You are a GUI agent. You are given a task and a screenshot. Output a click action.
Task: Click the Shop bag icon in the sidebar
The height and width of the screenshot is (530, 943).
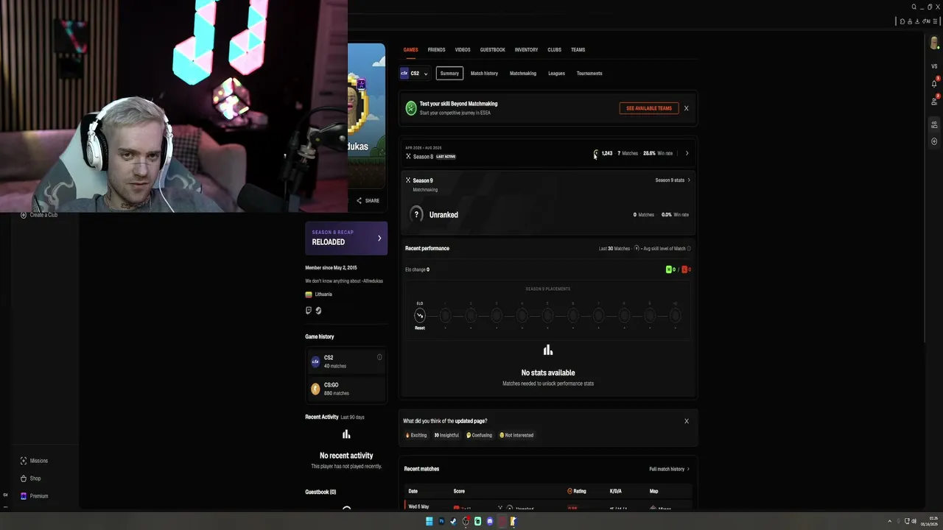pos(24,478)
